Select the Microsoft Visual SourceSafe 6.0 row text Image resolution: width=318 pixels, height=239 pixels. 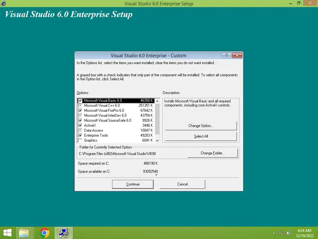108,120
